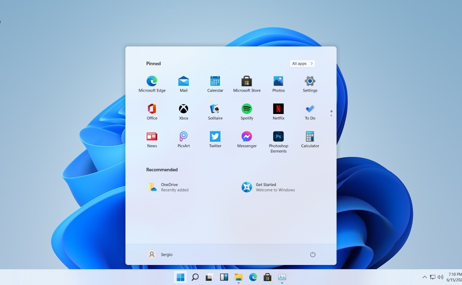Open the Start button on the taskbar
This screenshot has width=462, height=285.
click(x=180, y=277)
